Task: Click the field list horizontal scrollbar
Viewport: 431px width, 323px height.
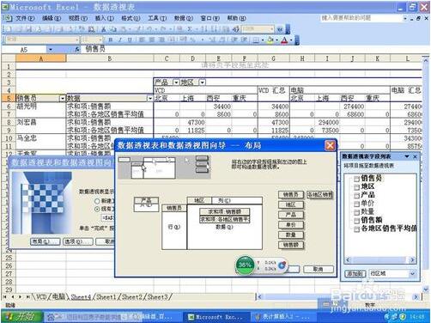Action: [x=380, y=260]
